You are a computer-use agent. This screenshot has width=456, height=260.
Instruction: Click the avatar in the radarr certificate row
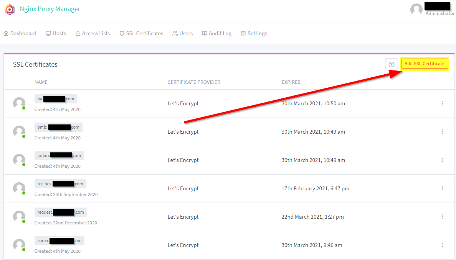(x=19, y=160)
